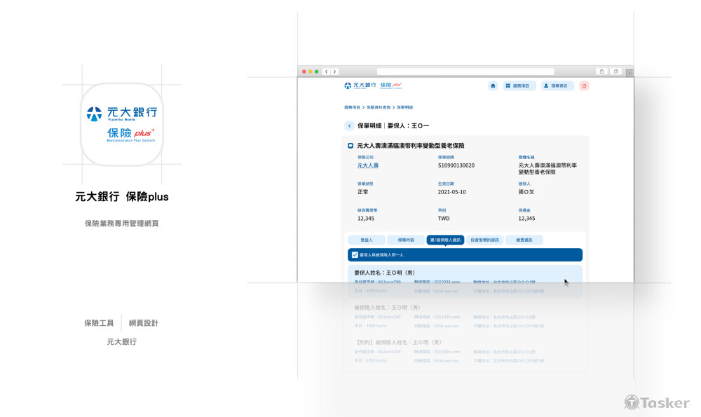Click the browser forward arrow
This screenshot has height=417, width=701.
[x=335, y=71]
